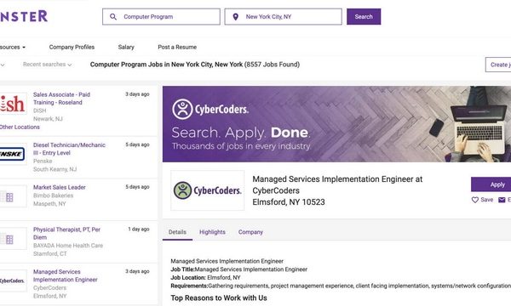Viewport: 511px width, 306px height.
Task: Open Post a Resume menu item
Action: 177,47
